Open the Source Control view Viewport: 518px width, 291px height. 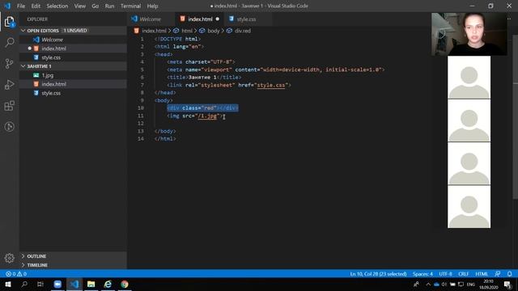point(9,63)
